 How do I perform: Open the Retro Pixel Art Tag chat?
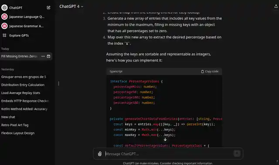pyautogui.click(x=15, y=125)
